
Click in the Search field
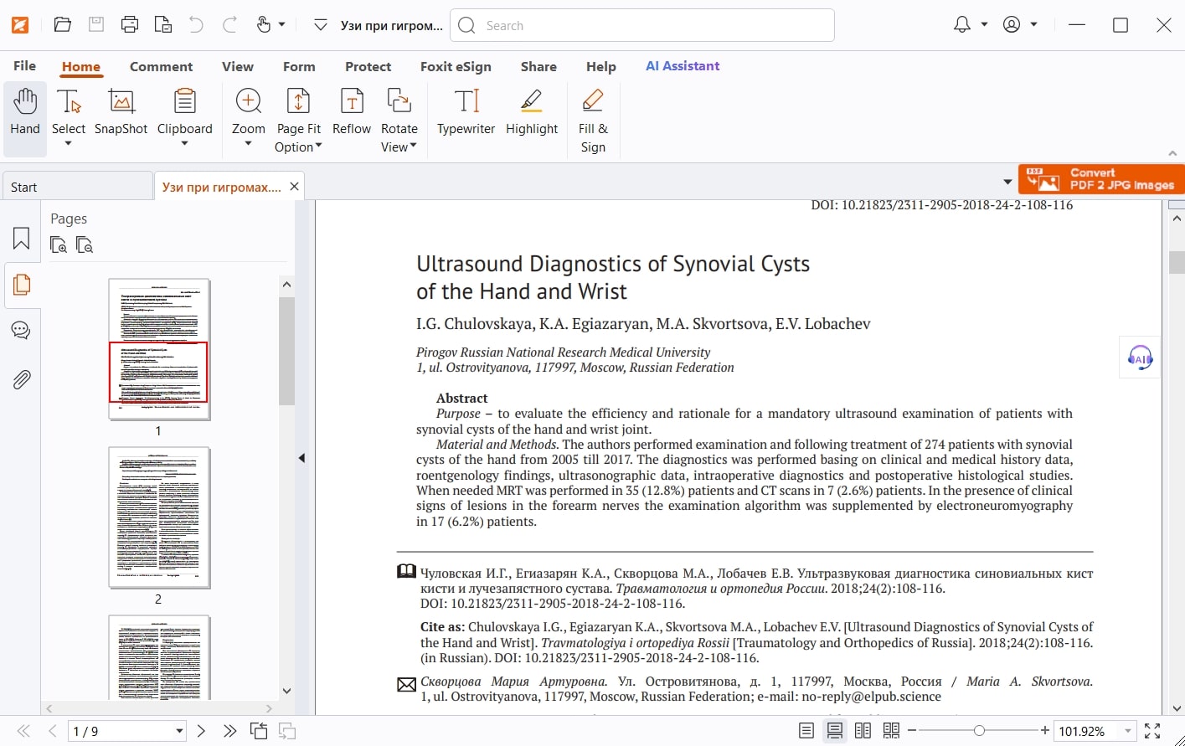tap(642, 25)
